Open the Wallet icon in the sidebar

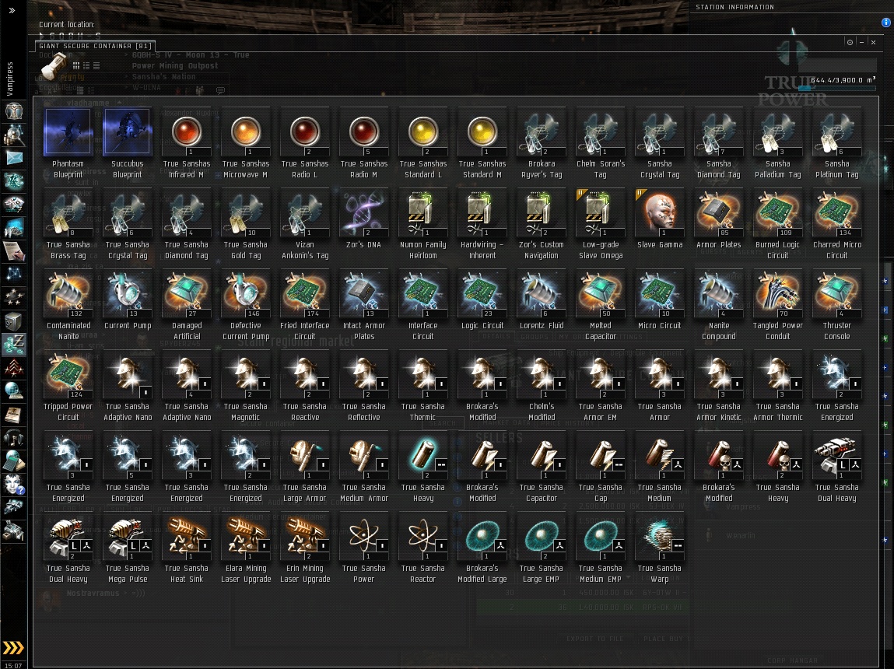pos(14,345)
